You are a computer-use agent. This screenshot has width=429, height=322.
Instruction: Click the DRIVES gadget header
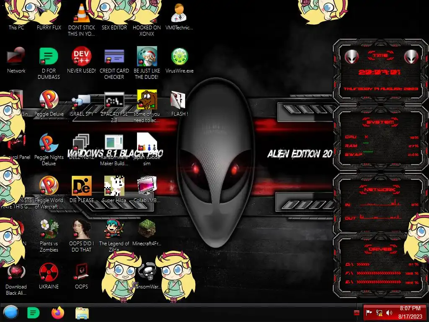point(380,249)
